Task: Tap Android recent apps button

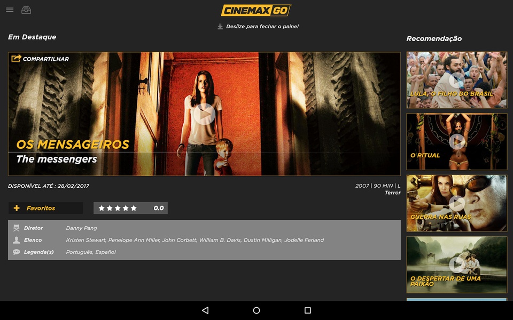Action: 308,310
